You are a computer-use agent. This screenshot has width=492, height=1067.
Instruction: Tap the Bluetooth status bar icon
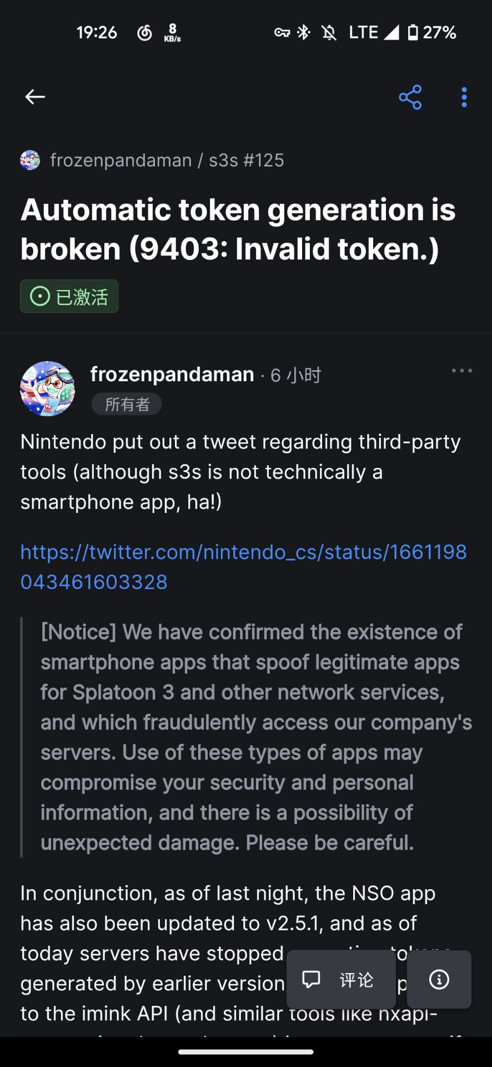[x=303, y=32]
